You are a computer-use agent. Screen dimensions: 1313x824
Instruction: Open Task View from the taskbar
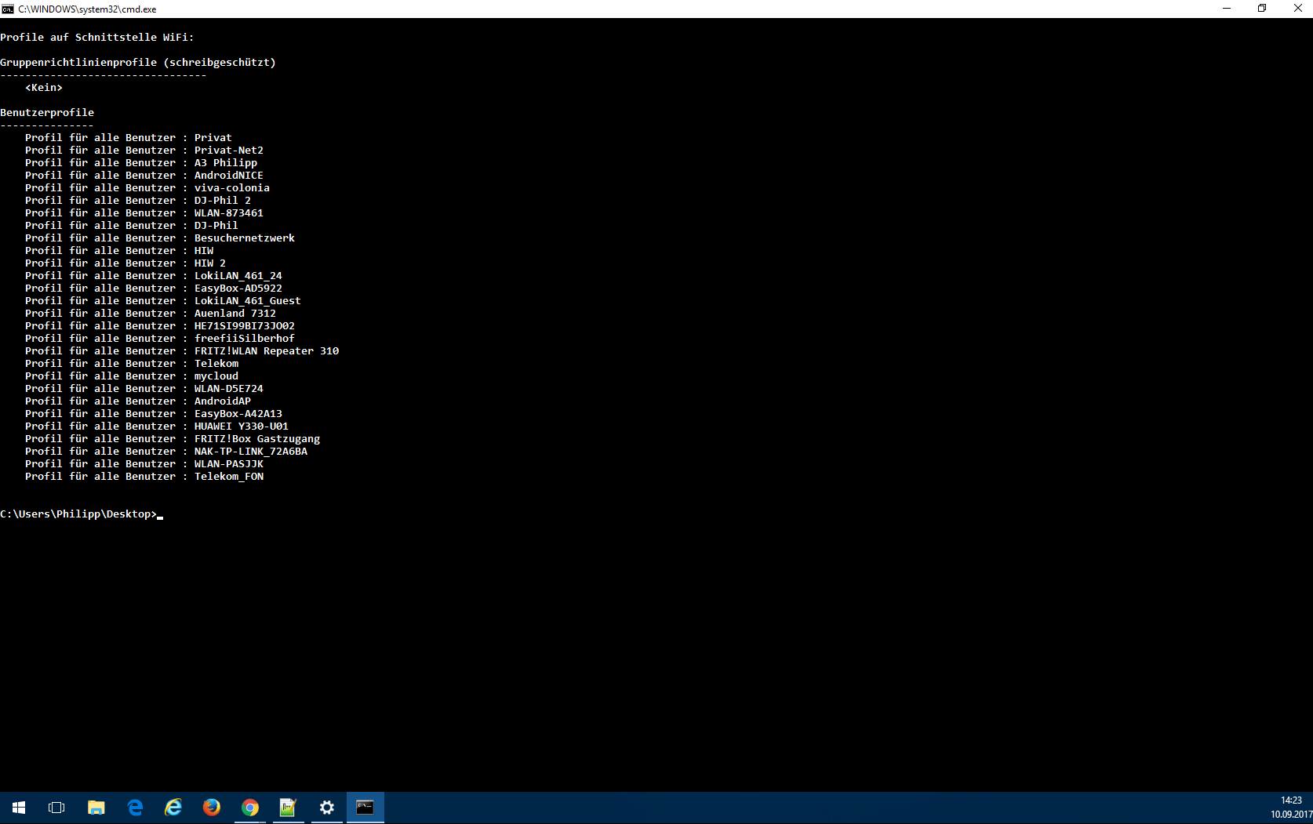click(56, 808)
